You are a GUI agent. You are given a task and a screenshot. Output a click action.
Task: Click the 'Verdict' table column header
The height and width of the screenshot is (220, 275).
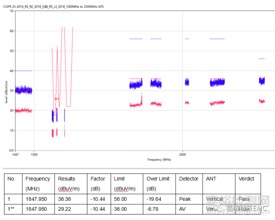coord(246,179)
